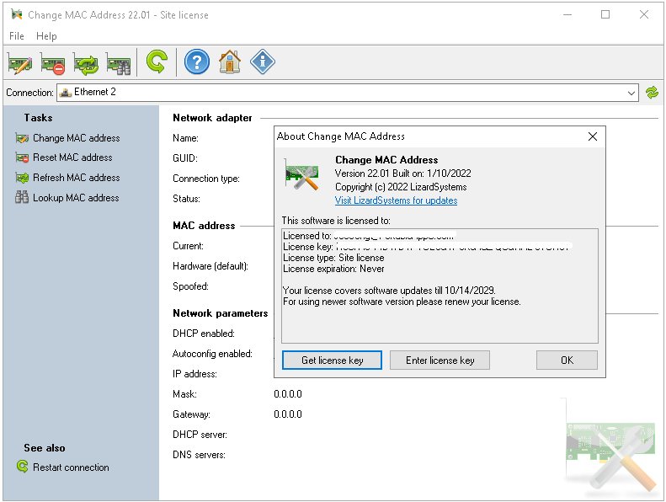666x502 pixels.
Task: Click the DHCP server label
Action: [x=200, y=435]
